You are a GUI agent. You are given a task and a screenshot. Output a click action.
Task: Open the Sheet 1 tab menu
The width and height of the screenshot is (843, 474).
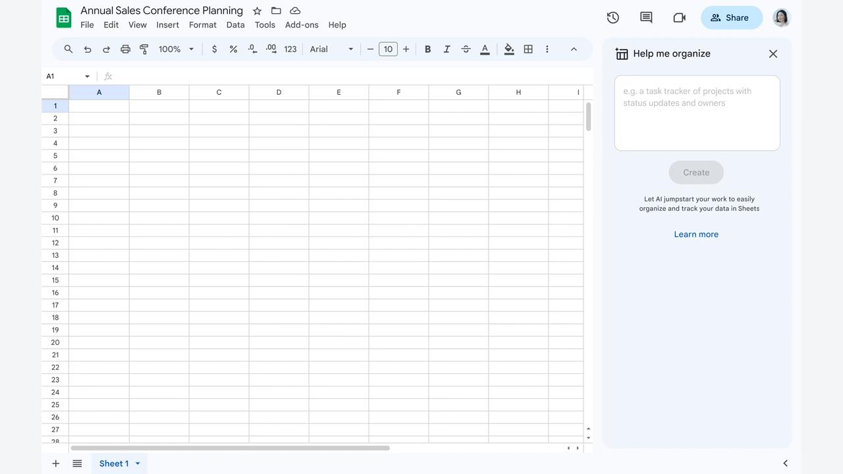pos(138,463)
